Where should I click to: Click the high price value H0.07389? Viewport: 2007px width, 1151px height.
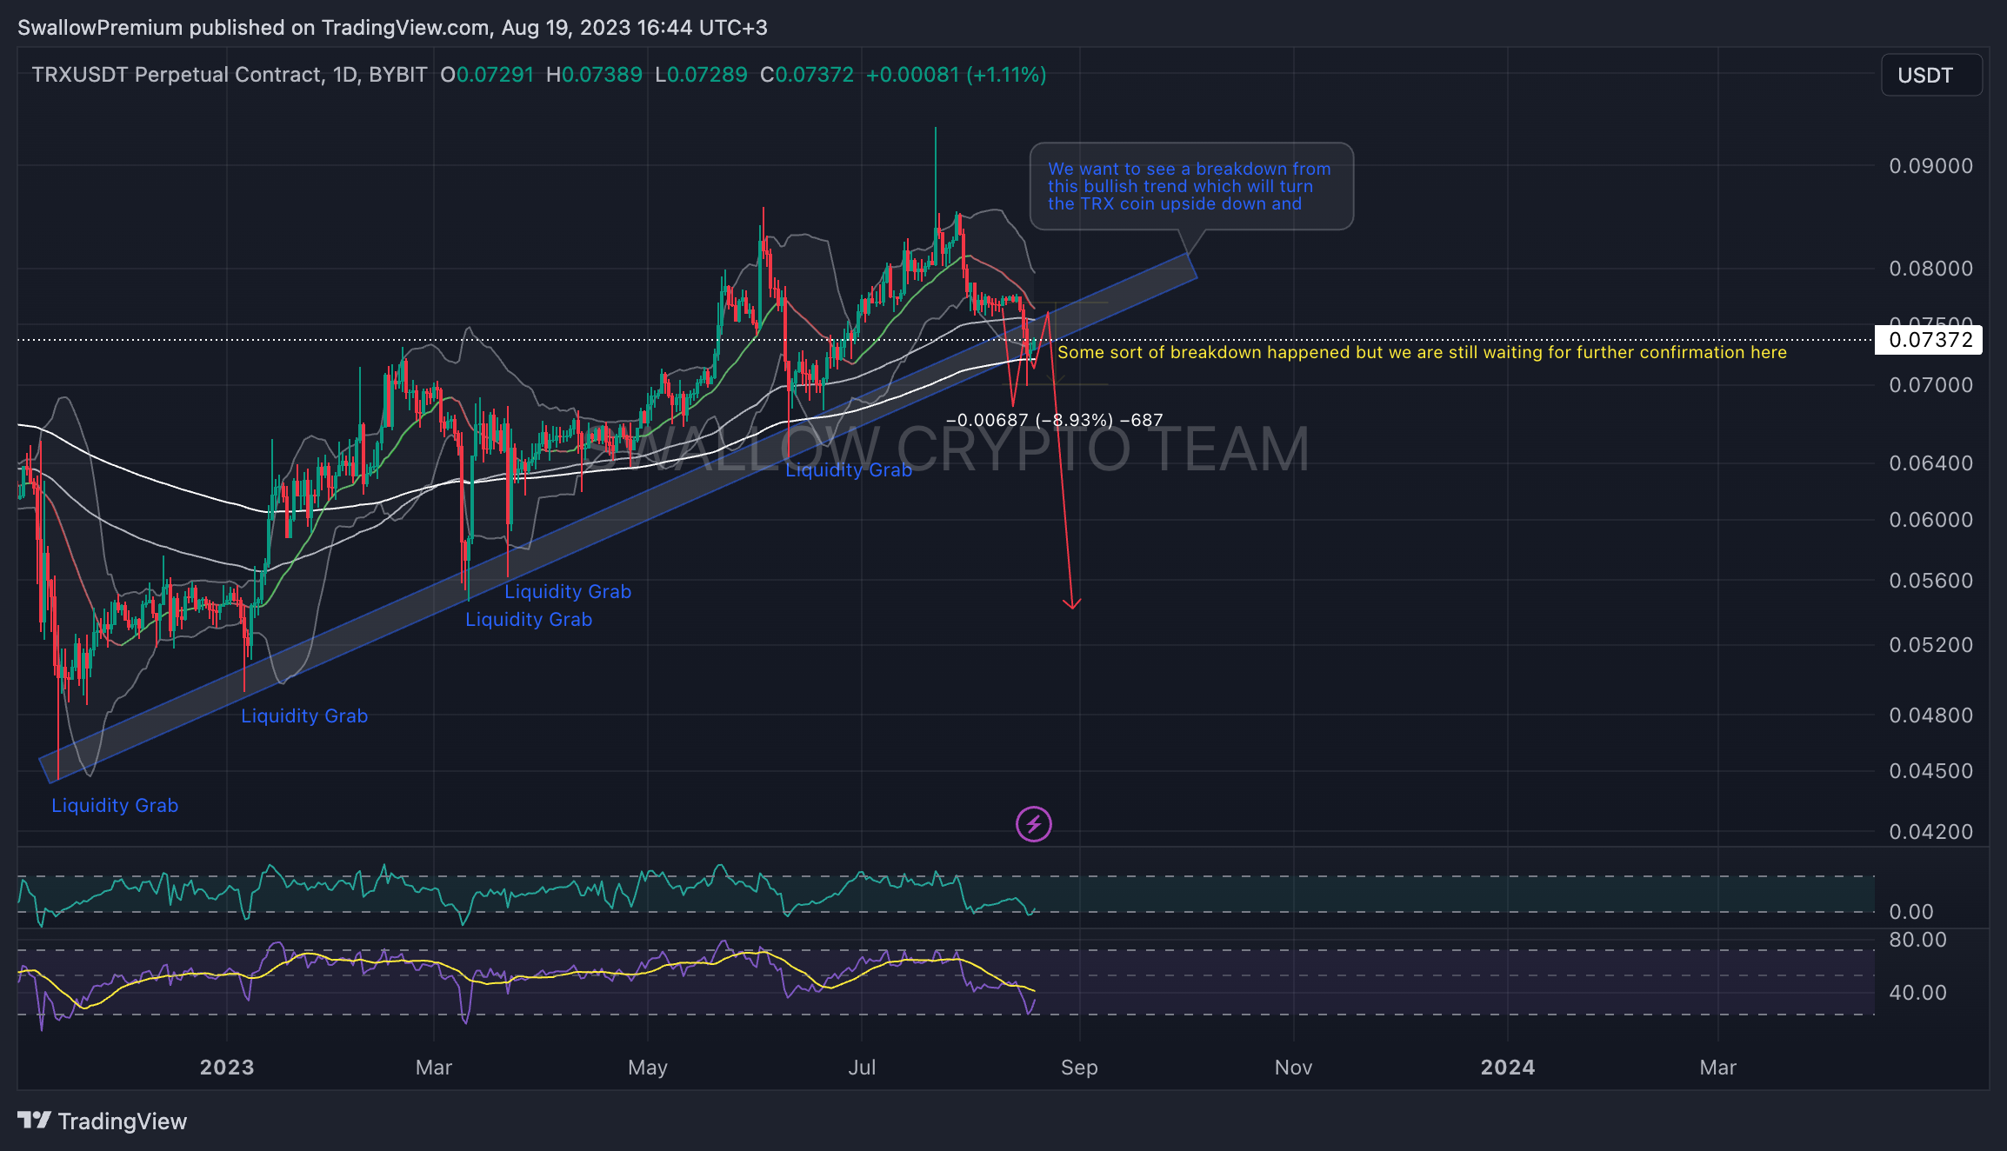pyautogui.click(x=594, y=75)
